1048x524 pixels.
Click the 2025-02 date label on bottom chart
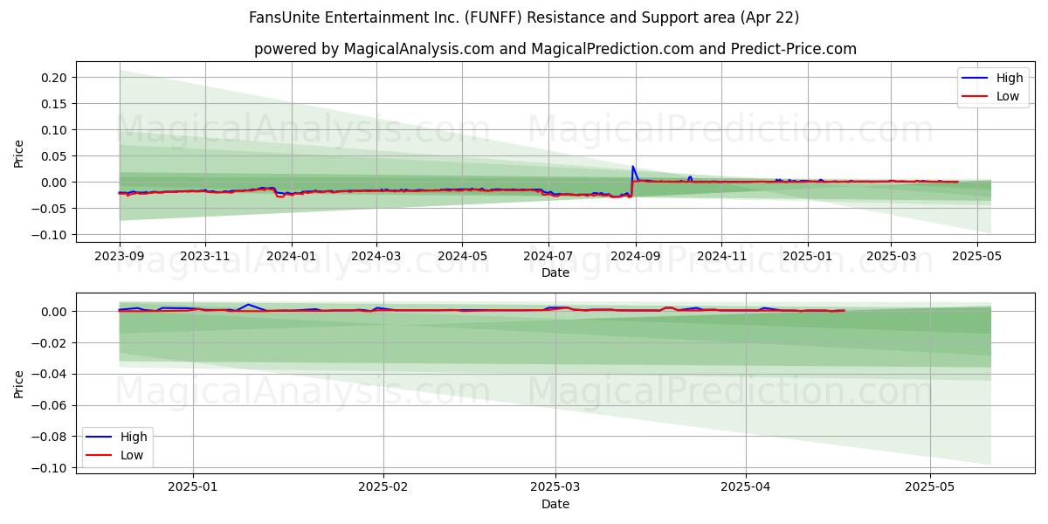coord(384,486)
